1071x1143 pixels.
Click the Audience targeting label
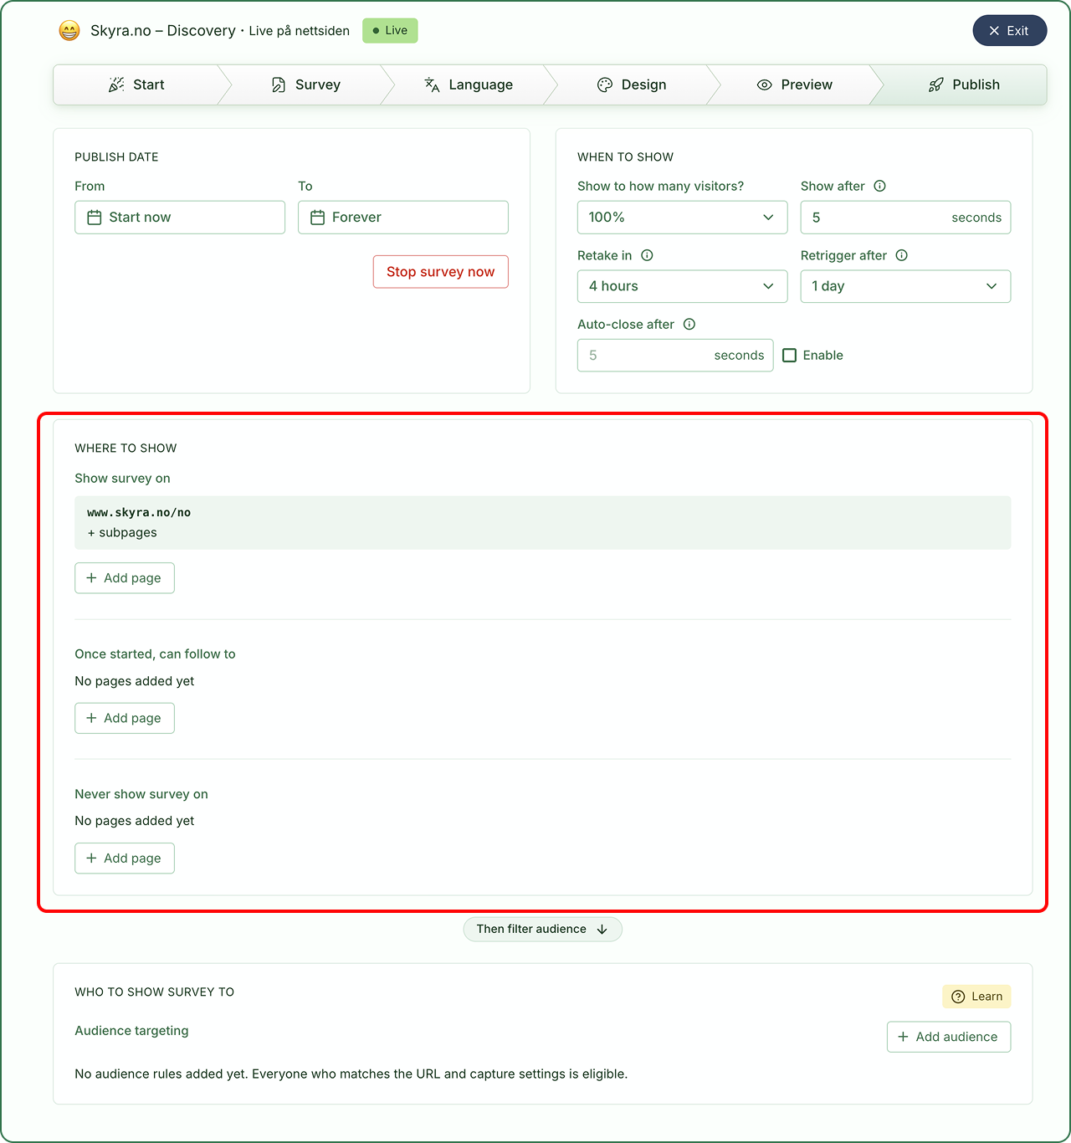[x=131, y=1031]
